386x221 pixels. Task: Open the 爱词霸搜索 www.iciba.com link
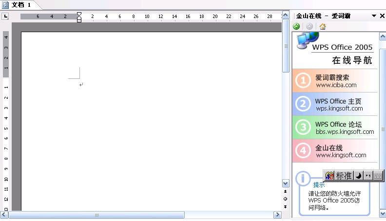pos(335,81)
